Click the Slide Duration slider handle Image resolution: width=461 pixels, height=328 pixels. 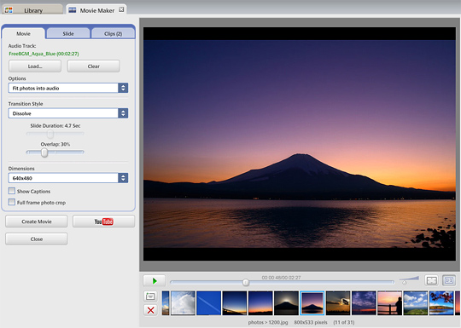pos(50,134)
